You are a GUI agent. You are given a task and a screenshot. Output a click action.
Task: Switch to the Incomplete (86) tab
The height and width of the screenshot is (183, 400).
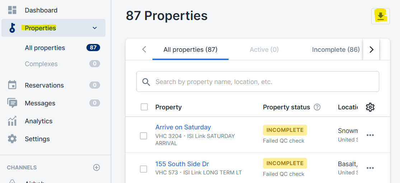pos(336,50)
